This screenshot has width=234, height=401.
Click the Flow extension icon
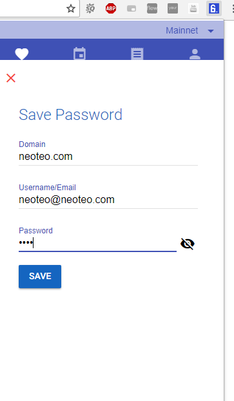tap(152, 8)
